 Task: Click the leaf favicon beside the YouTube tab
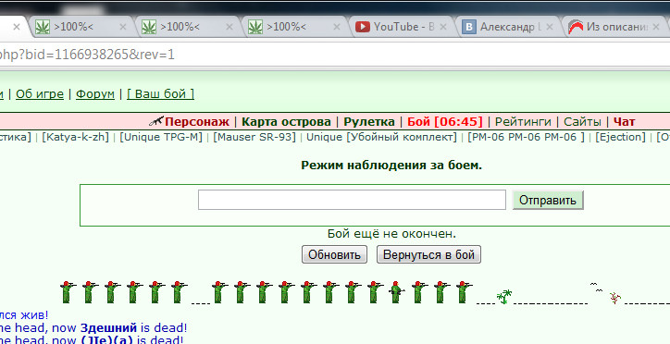click(x=255, y=27)
